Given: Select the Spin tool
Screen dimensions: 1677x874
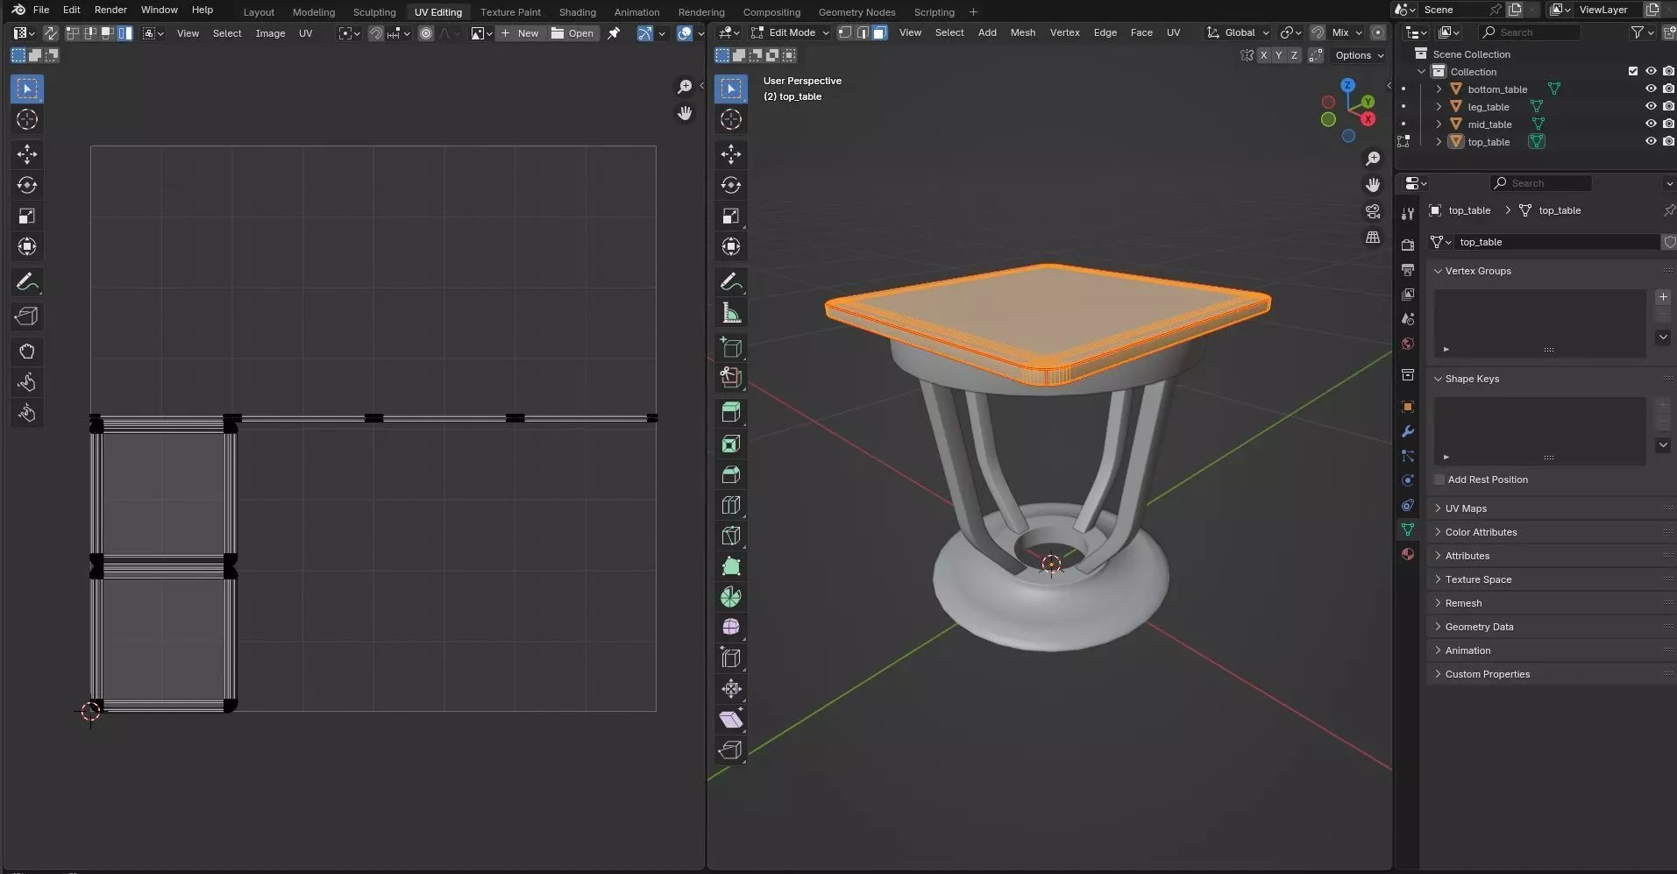Looking at the screenshot, I should (731, 597).
